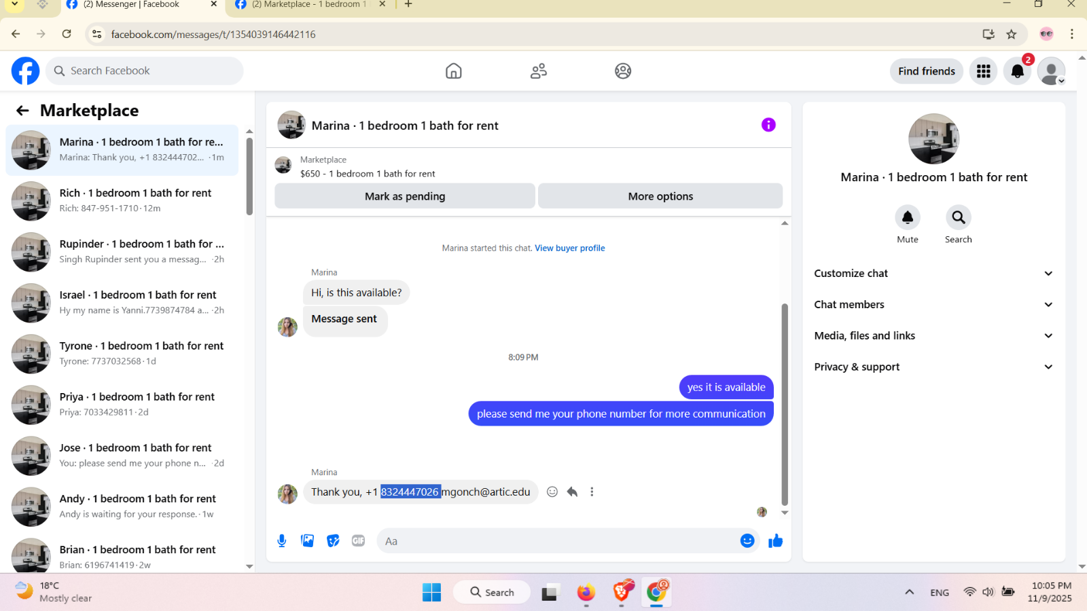
Task: Switch to the Marketplace 1 bedroom tab
Action: (309, 5)
